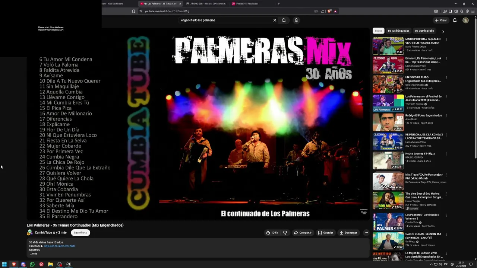Image resolution: width=477 pixels, height=268 pixels.
Task: Open the House Journey #3 - Rigzz thumbnail
Action: tap(388, 160)
